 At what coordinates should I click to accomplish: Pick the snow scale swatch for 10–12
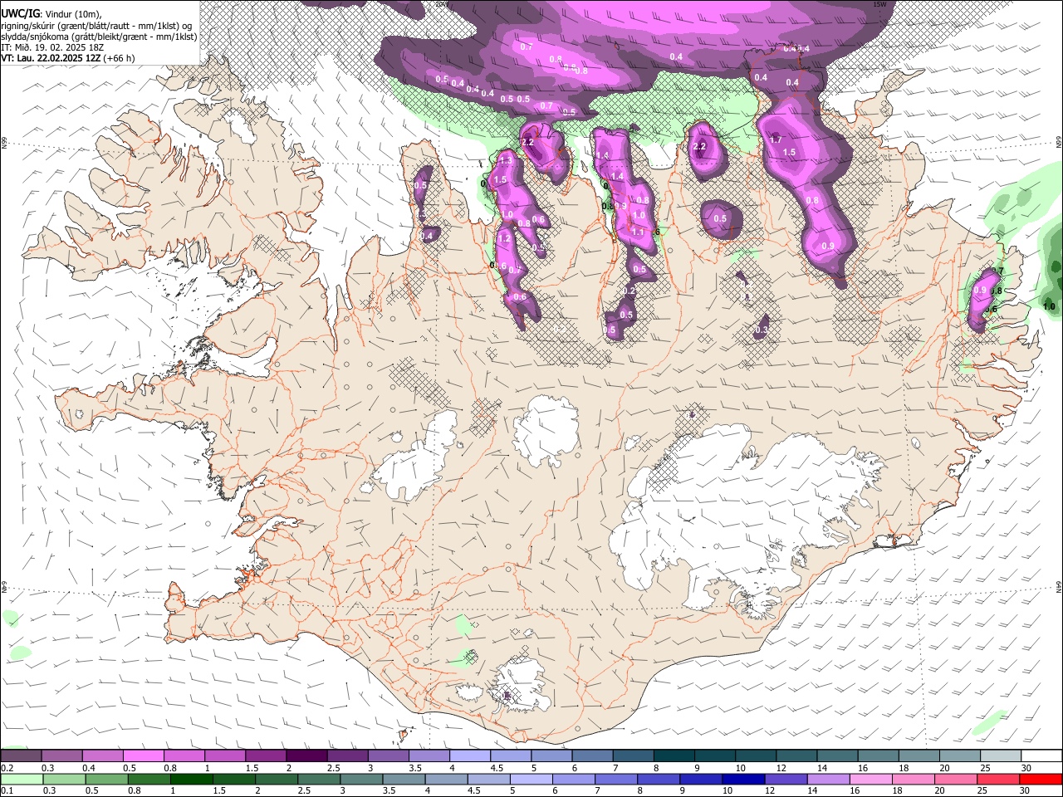(x=755, y=755)
